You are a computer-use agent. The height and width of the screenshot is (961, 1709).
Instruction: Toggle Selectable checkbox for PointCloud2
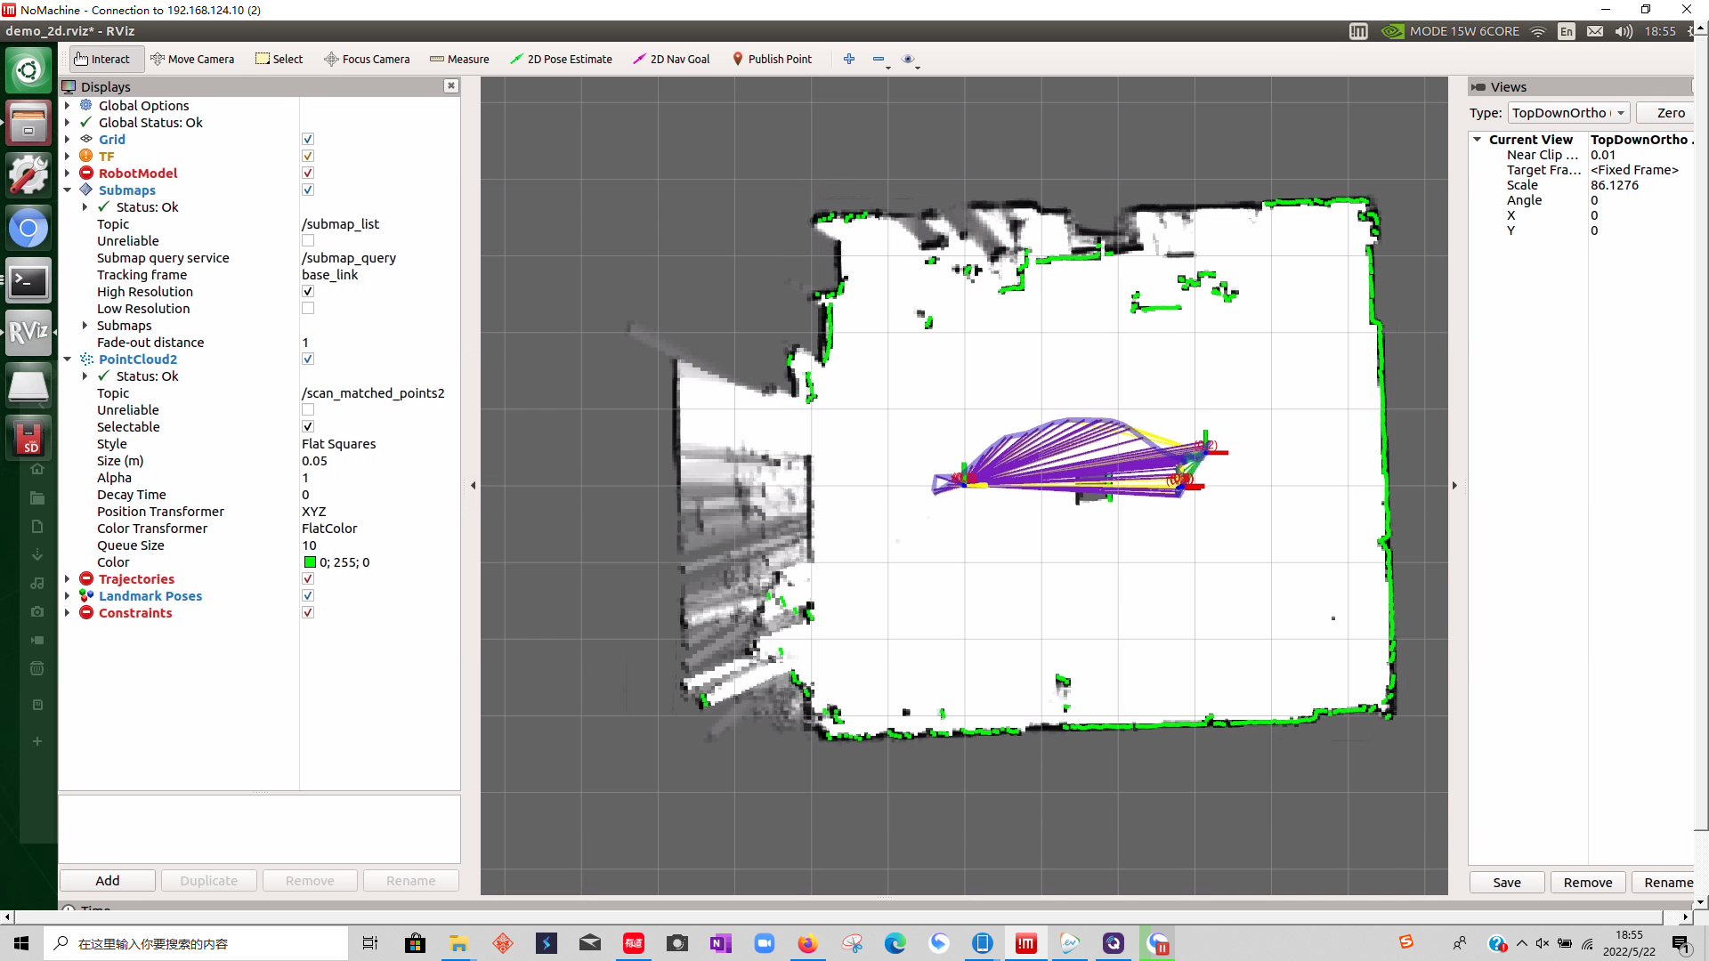(x=307, y=426)
